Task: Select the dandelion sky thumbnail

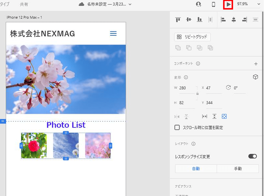Action: click(x=66, y=146)
